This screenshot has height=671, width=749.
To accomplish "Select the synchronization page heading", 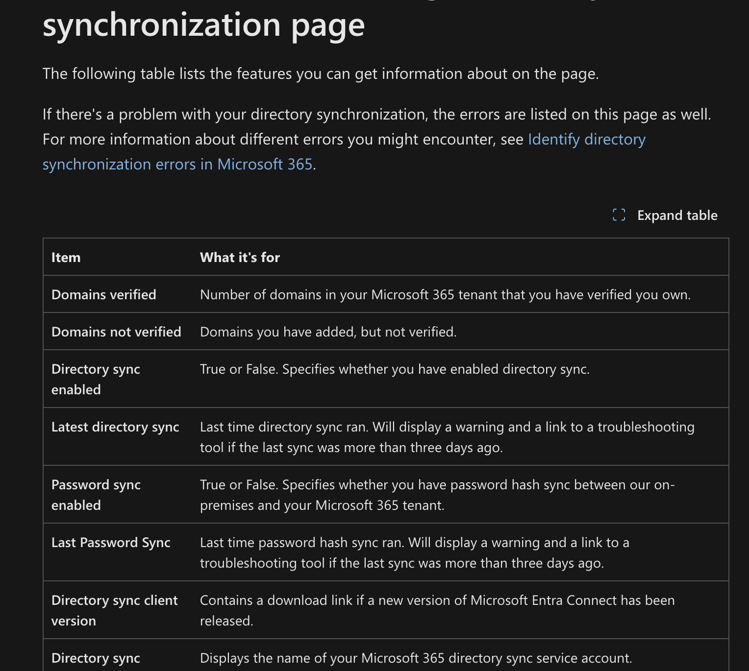I will [x=203, y=24].
